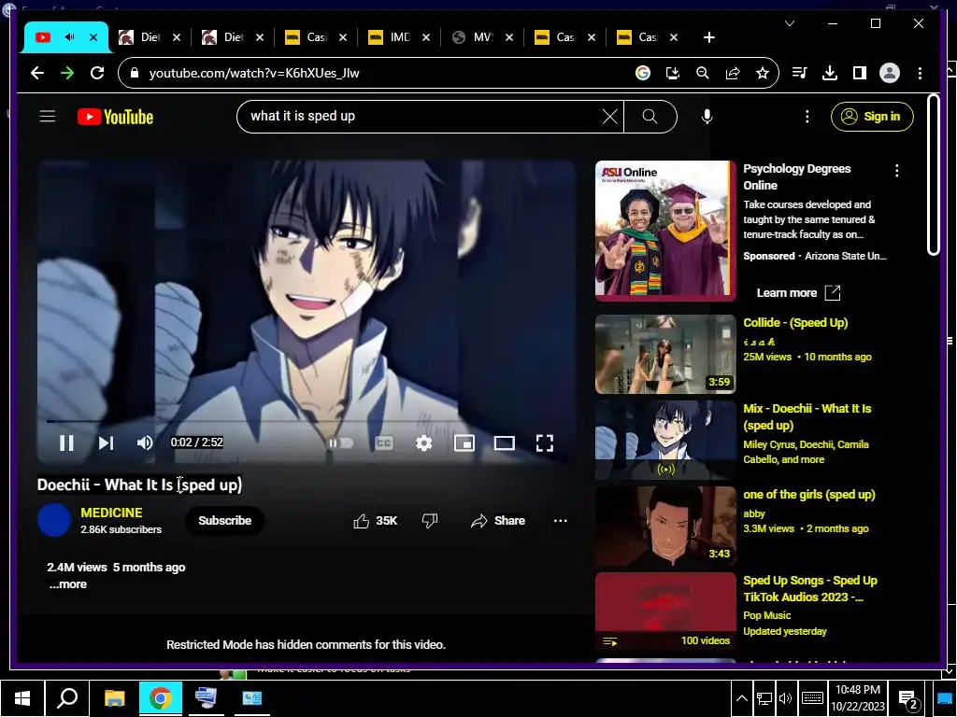The image size is (957, 717).
Task: Like the video with thumbs up
Action: click(x=376, y=521)
